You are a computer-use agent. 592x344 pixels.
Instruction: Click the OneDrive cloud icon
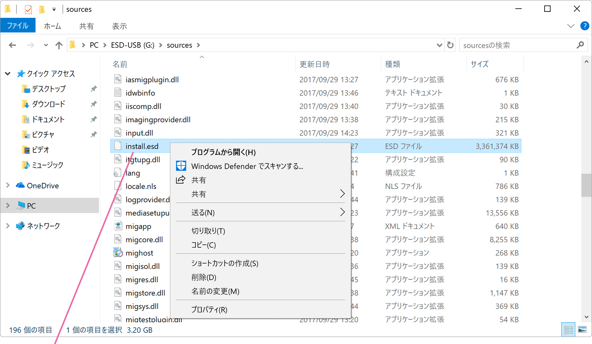click(20, 185)
